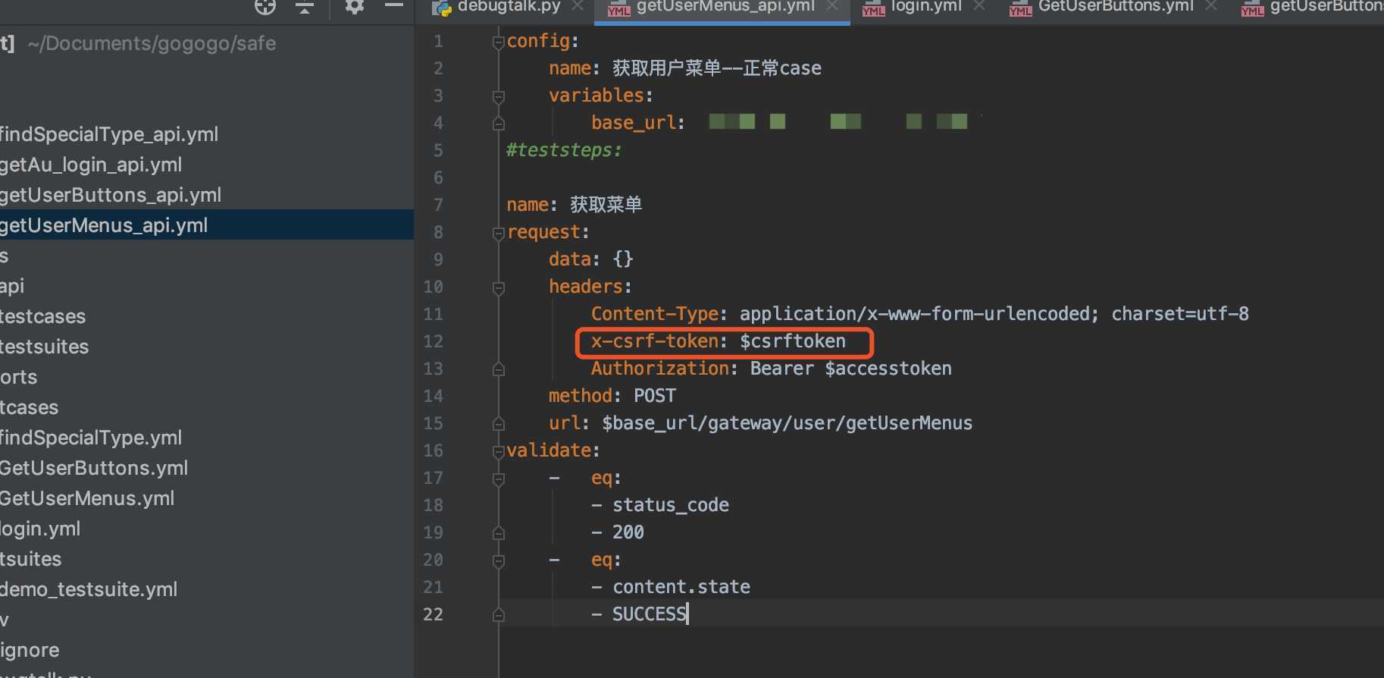
Task: Collapse all nodes in project panel
Action: [305, 7]
